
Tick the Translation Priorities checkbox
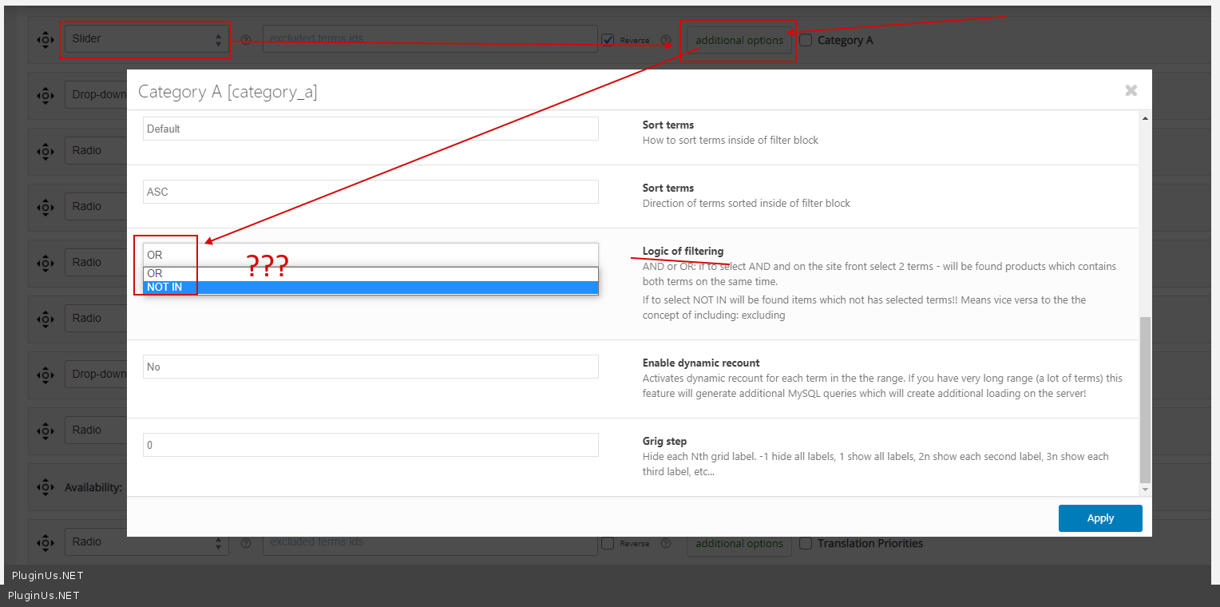806,543
